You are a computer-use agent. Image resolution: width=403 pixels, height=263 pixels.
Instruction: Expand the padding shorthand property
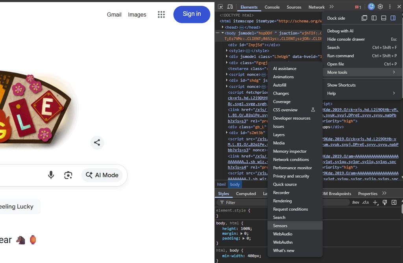click(243, 238)
